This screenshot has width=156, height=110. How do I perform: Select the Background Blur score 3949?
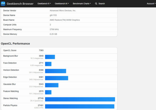[x=41, y=56]
